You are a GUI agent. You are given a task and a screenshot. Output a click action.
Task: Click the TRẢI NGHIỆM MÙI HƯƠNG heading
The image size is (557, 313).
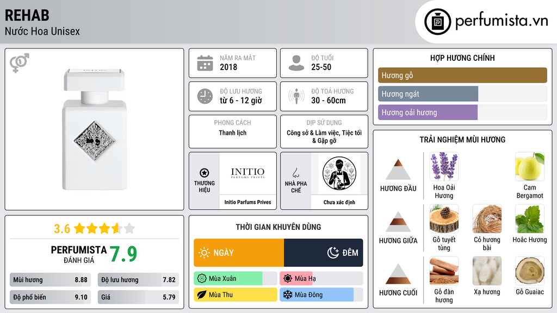tap(462, 140)
